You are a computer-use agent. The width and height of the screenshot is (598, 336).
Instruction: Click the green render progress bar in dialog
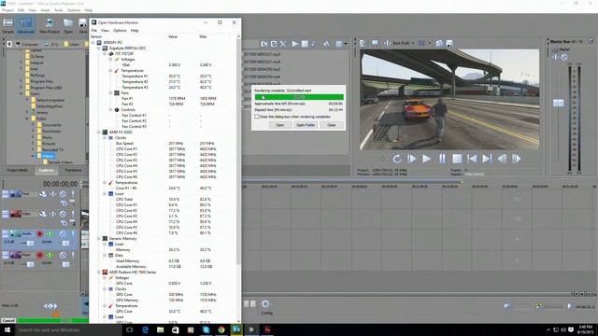coord(299,97)
